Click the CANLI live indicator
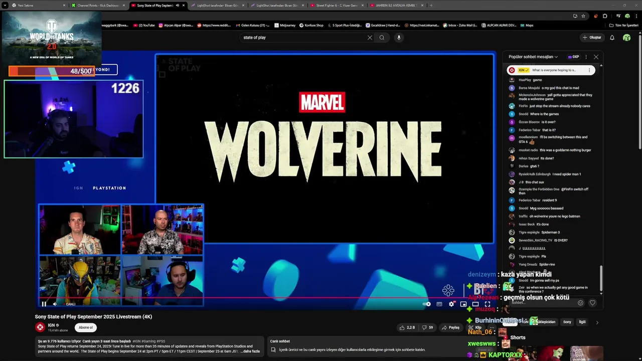 tap(71, 304)
